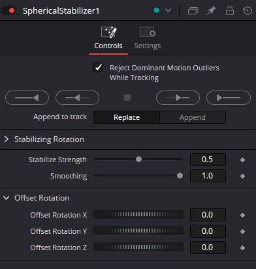Expand the Stabilizing Rotation section
The height and width of the screenshot is (269, 256).
tap(7, 139)
